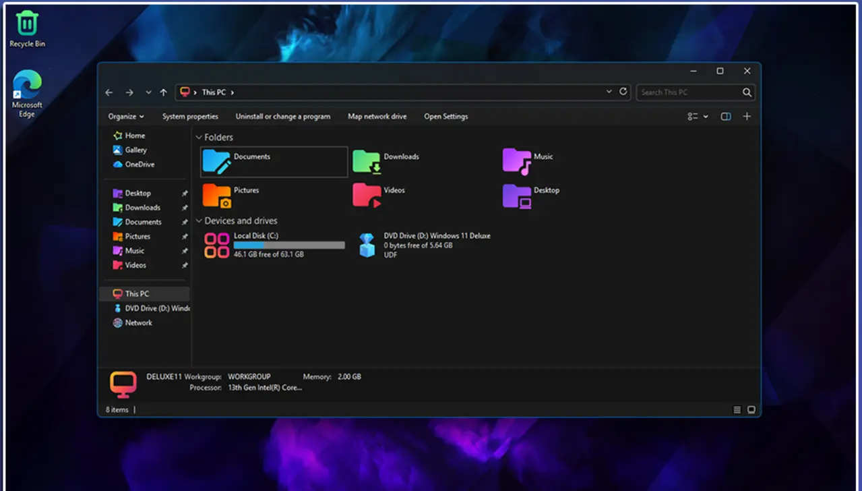
Task: Click the computer icon in the details pane
Action: click(x=123, y=384)
